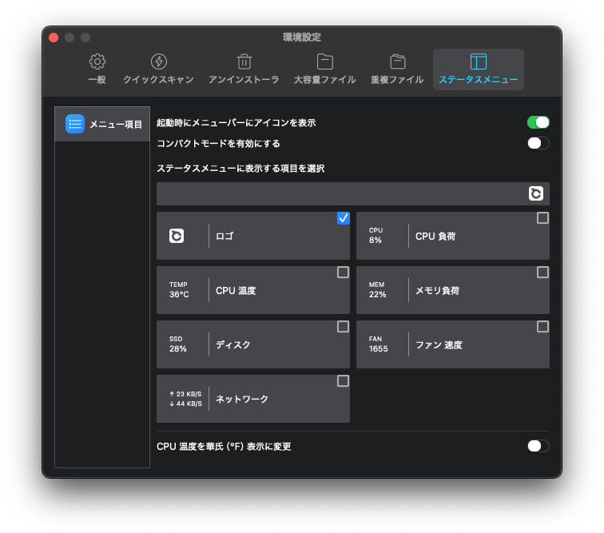The image size is (604, 533).
Task: Click the ロゴ card label
Action: pos(225,236)
